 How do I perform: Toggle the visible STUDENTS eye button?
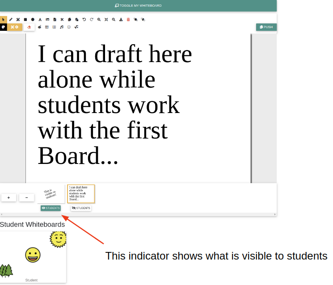51,208
